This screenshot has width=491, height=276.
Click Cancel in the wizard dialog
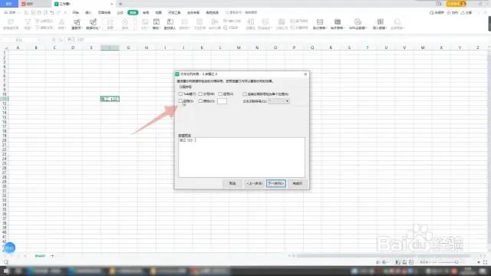coord(232,183)
